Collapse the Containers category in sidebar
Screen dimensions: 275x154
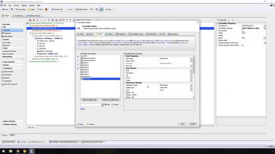tap(2, 68)
